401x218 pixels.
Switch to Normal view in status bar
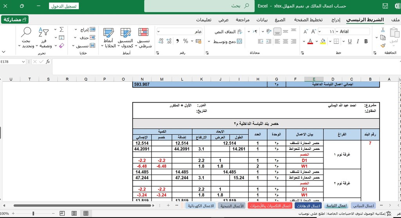point(86,213)
